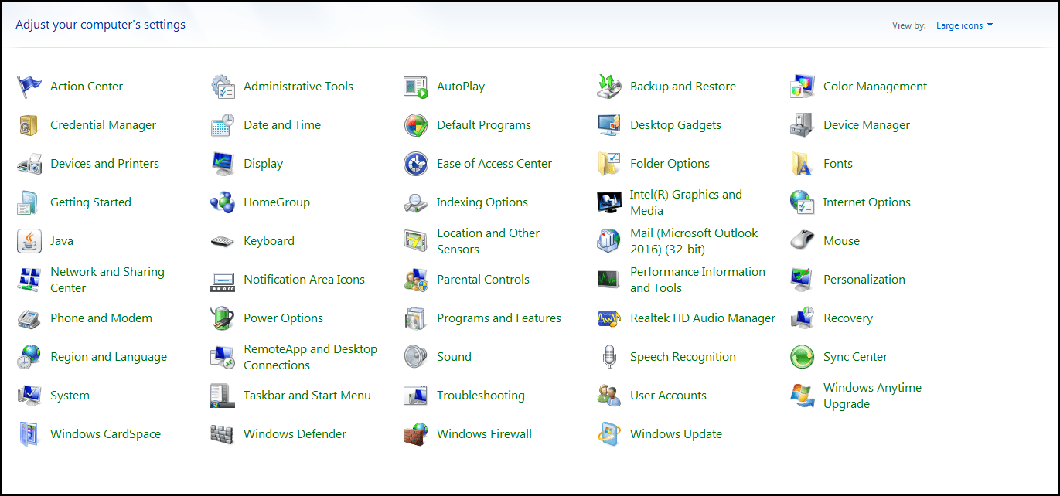The width and height of the screenshot is (1060, 496).
Task: Open the Sync Center link
Action: tap(855, 357)
